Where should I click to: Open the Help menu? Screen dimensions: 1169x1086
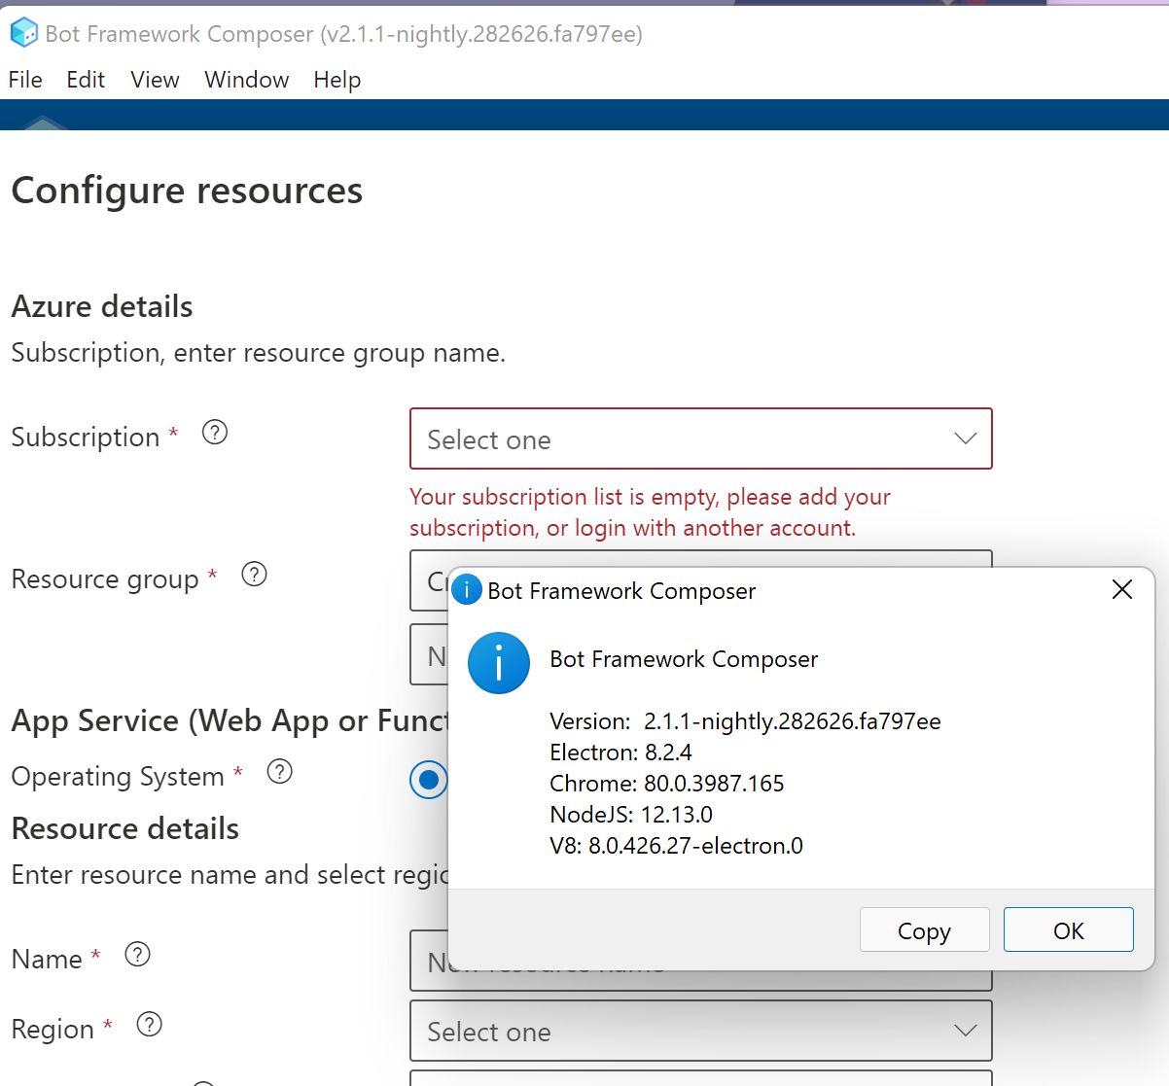coord(337,80)
